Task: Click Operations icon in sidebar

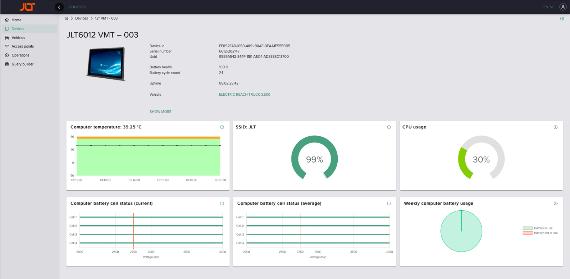Action: (7, 55)
